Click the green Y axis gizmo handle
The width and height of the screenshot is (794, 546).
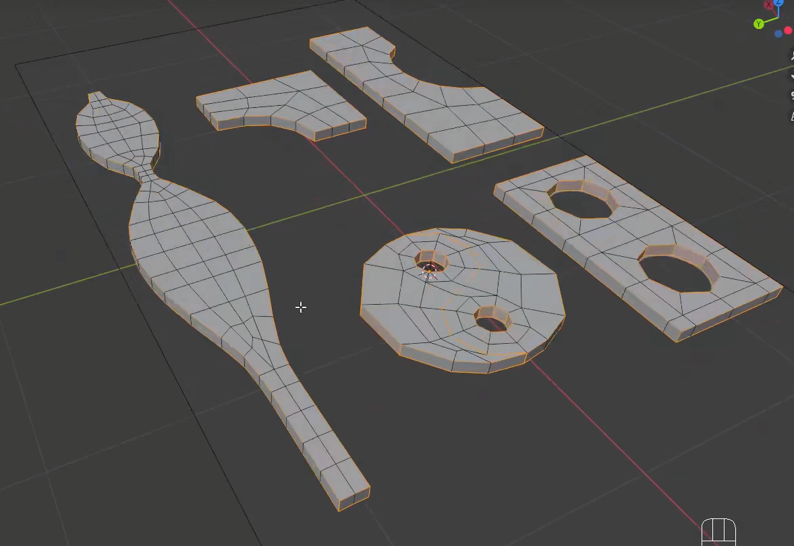point(758,24)
